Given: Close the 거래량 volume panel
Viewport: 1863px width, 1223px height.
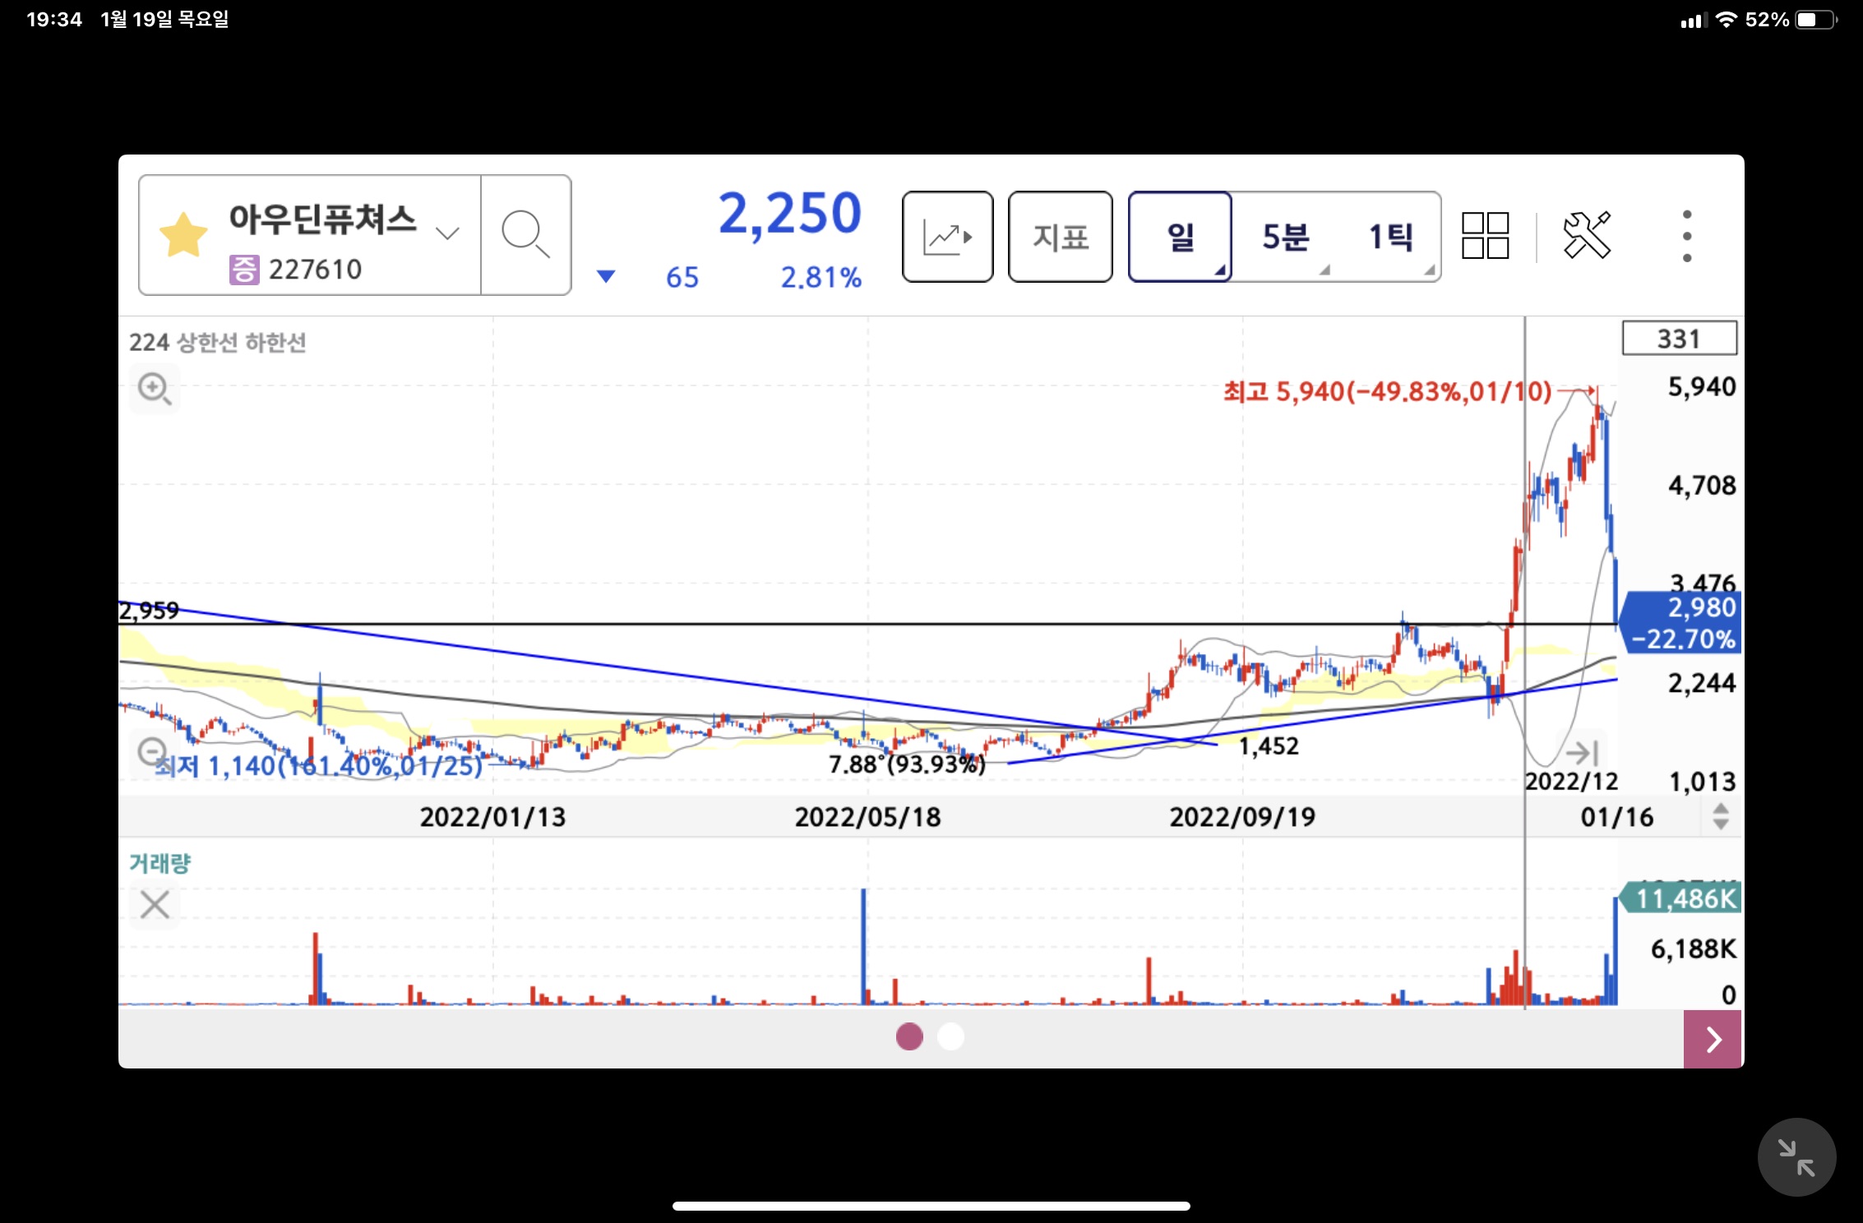Looking at the screenshot, I should pos(155,905).
